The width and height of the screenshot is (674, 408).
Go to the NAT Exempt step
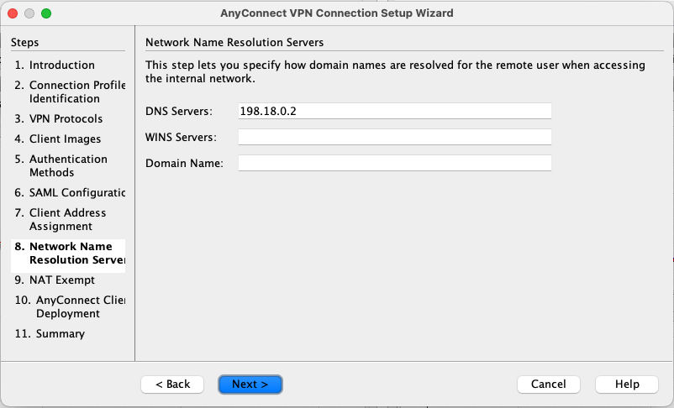tap(61, 280)
